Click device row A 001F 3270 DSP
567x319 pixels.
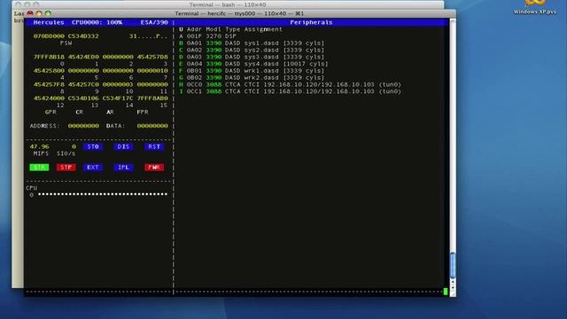pos(207,36)
